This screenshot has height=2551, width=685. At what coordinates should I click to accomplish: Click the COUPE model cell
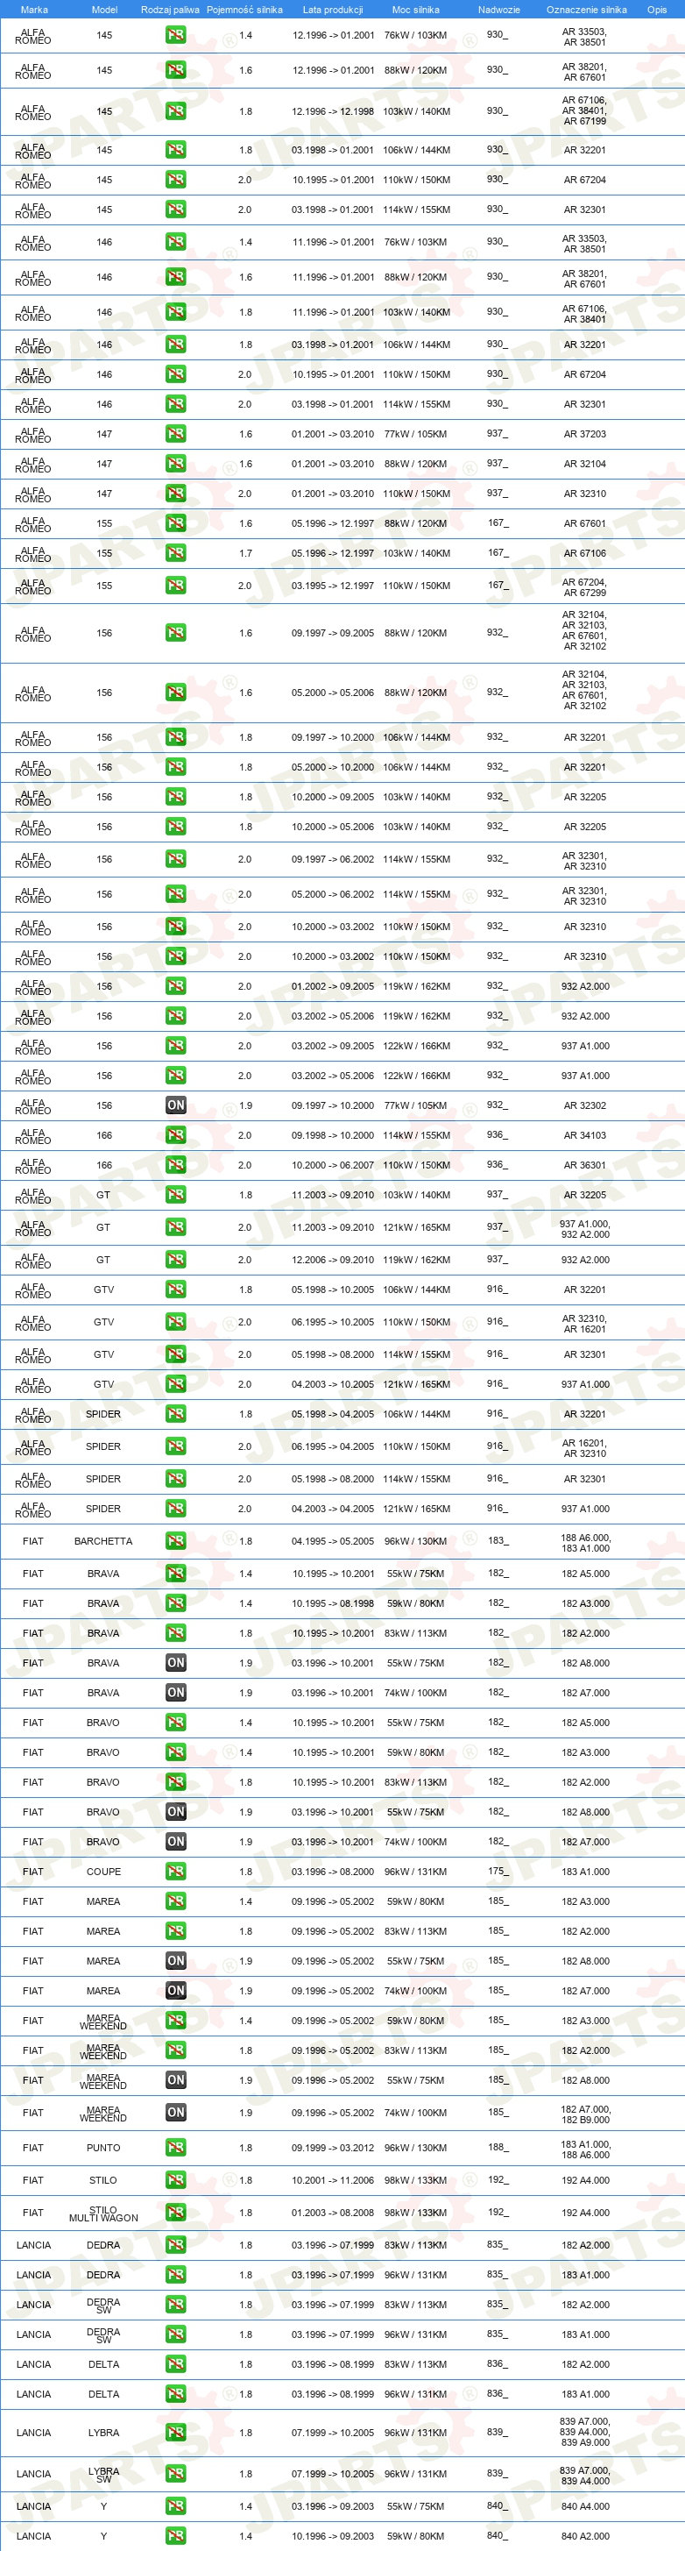point(103,1872)
